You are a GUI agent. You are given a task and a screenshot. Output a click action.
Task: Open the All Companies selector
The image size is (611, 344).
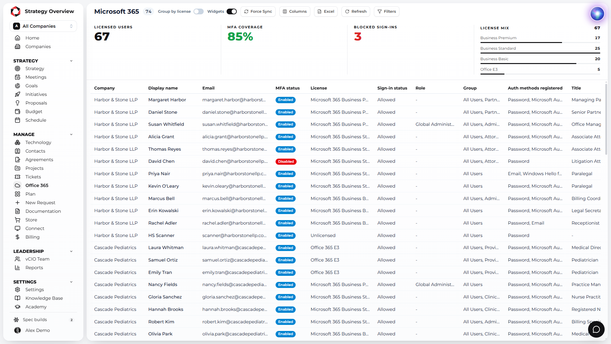[x=43, y=26]
